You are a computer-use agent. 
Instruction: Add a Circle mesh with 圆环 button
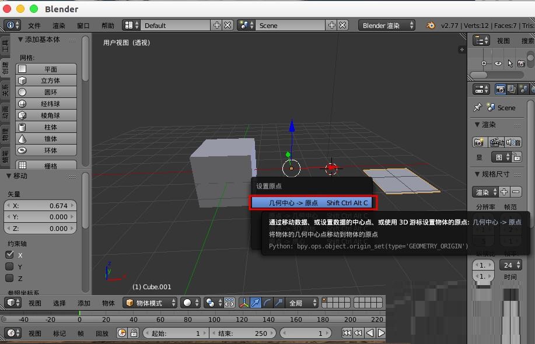coord(46,92)
